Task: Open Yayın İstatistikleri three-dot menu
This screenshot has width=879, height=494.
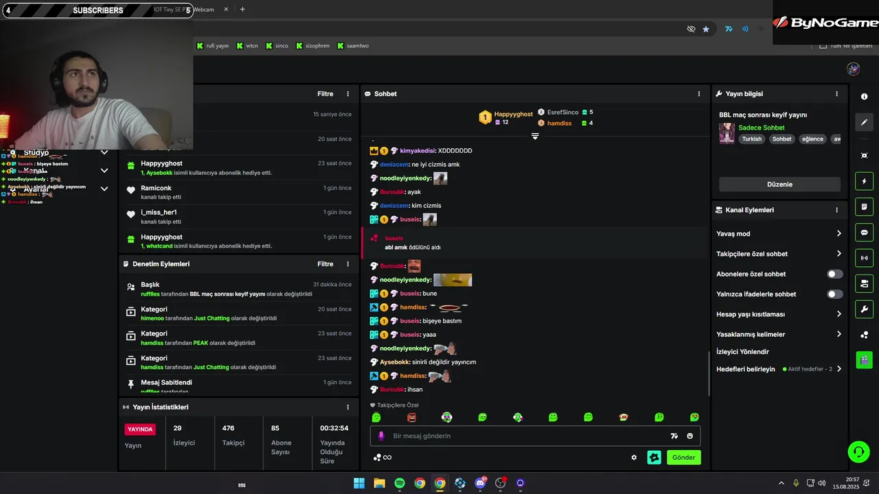Action: tap(347, 407)
